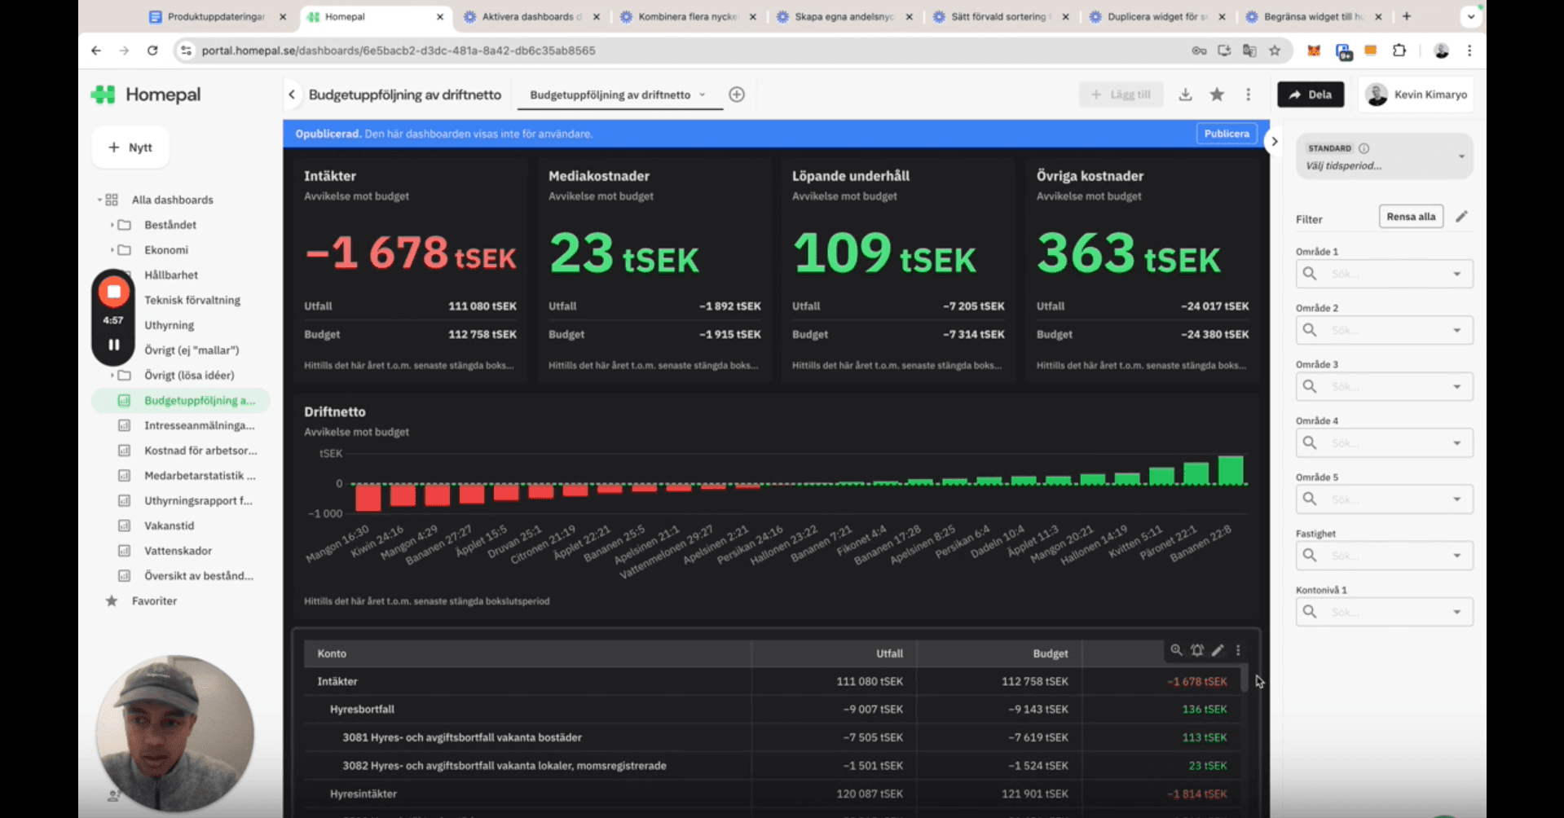Click the translate page icon in address bar
The width and height of the screenshot is (1564, 818).
pyautogui.click(x=1249, y=51)
